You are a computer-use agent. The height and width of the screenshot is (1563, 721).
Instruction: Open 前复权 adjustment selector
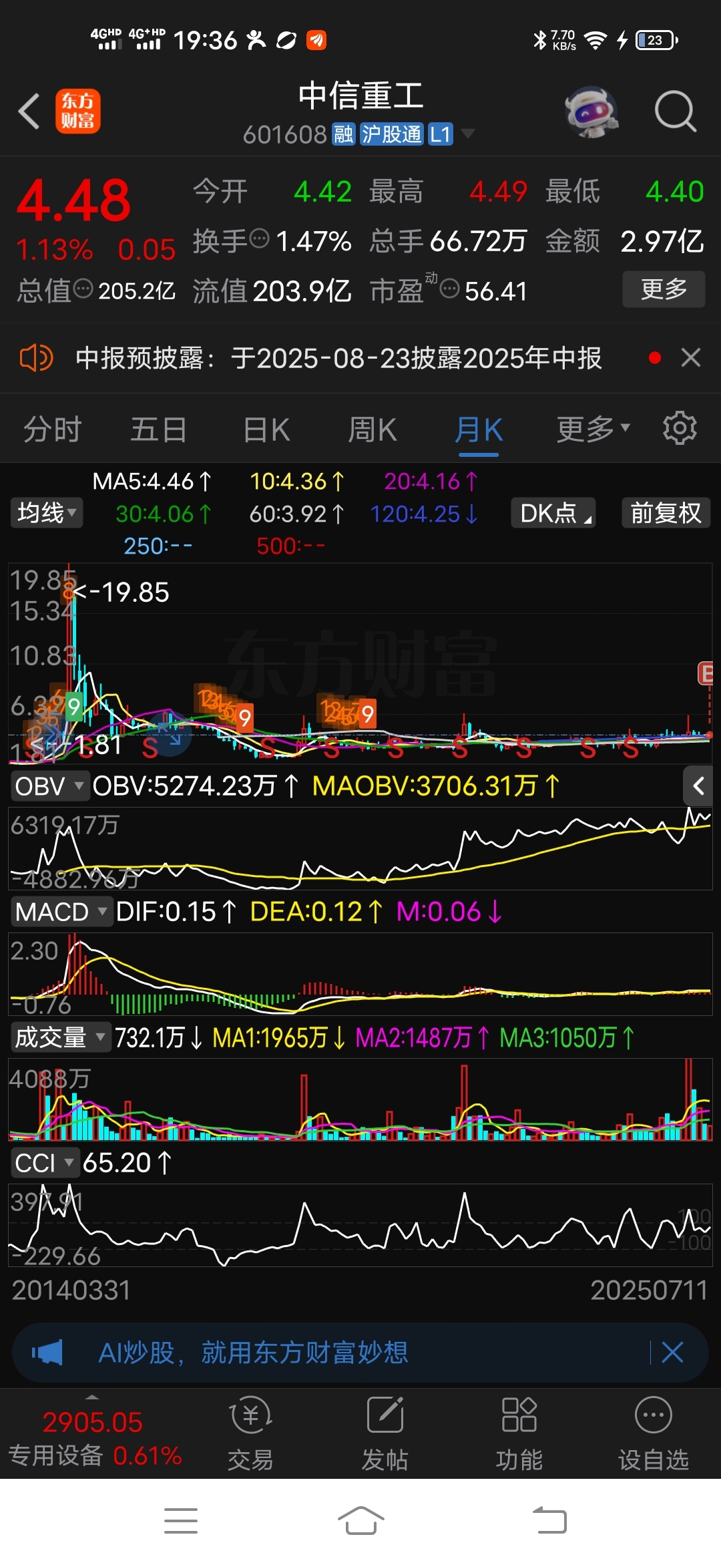tap(666, 513)
